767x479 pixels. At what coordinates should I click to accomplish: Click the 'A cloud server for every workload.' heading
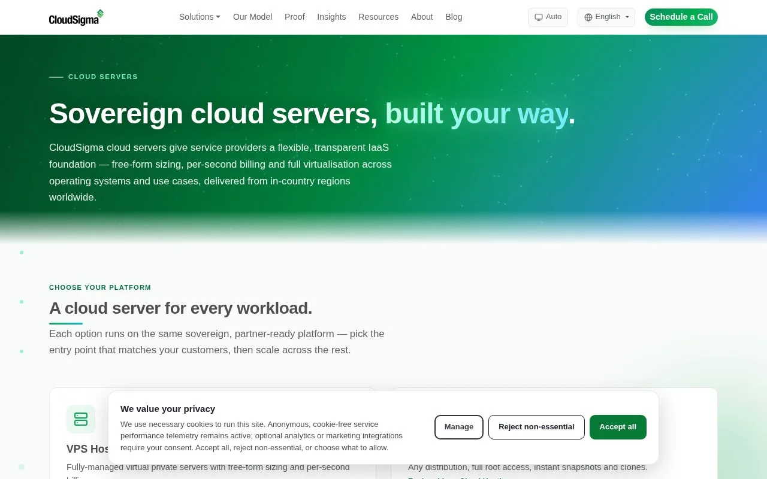[x=180, y=308]
